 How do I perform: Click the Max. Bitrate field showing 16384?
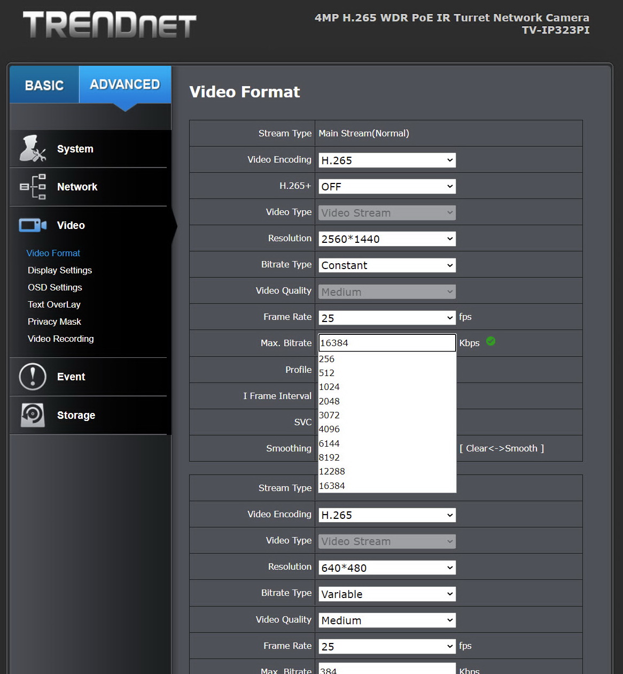pos(387,343)
